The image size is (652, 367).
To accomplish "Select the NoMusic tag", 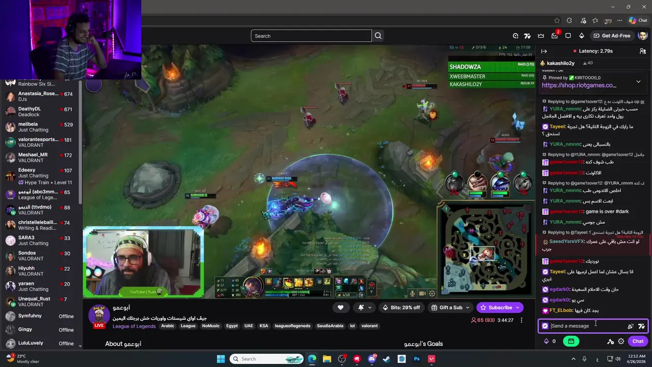I will tap(210, 326).
